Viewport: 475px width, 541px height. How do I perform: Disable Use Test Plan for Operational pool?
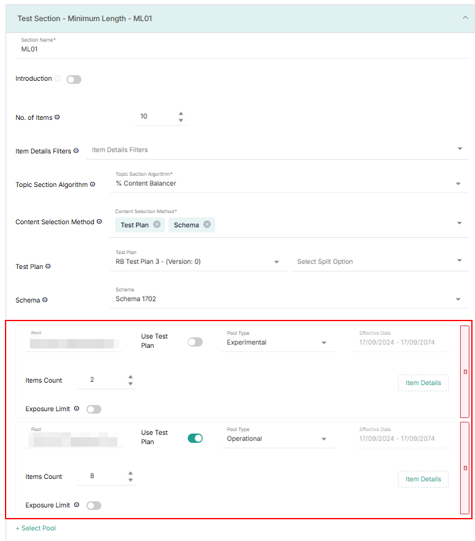195,438
